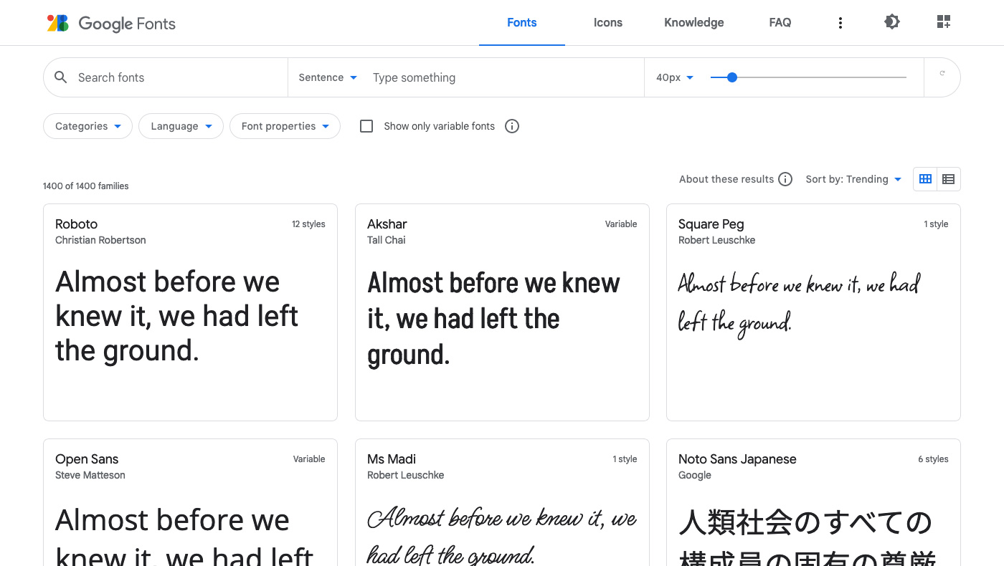Change preview text type from Sentence
This screenshot has height=566, width=1004.
tap(328, 77)
